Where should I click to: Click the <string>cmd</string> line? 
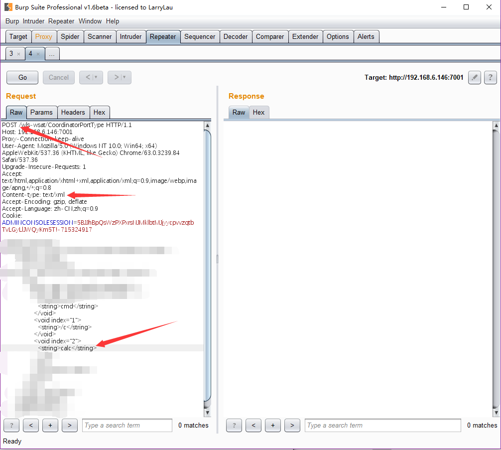click(68, 306)
